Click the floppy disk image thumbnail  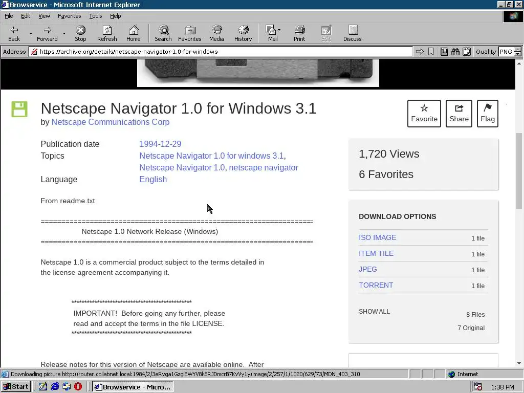click(258, 73)
